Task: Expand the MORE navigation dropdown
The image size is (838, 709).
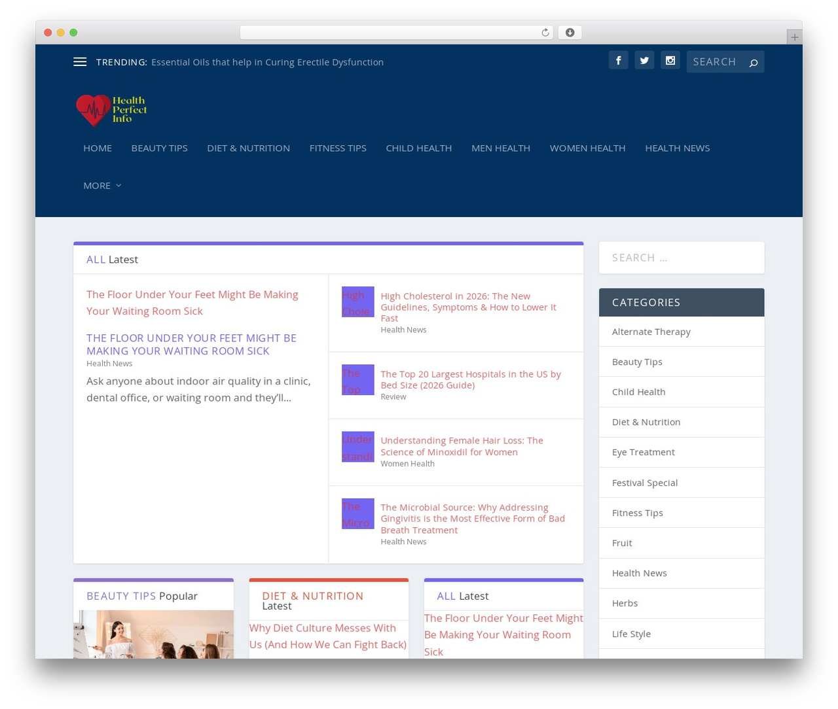Action: (102, 186)
